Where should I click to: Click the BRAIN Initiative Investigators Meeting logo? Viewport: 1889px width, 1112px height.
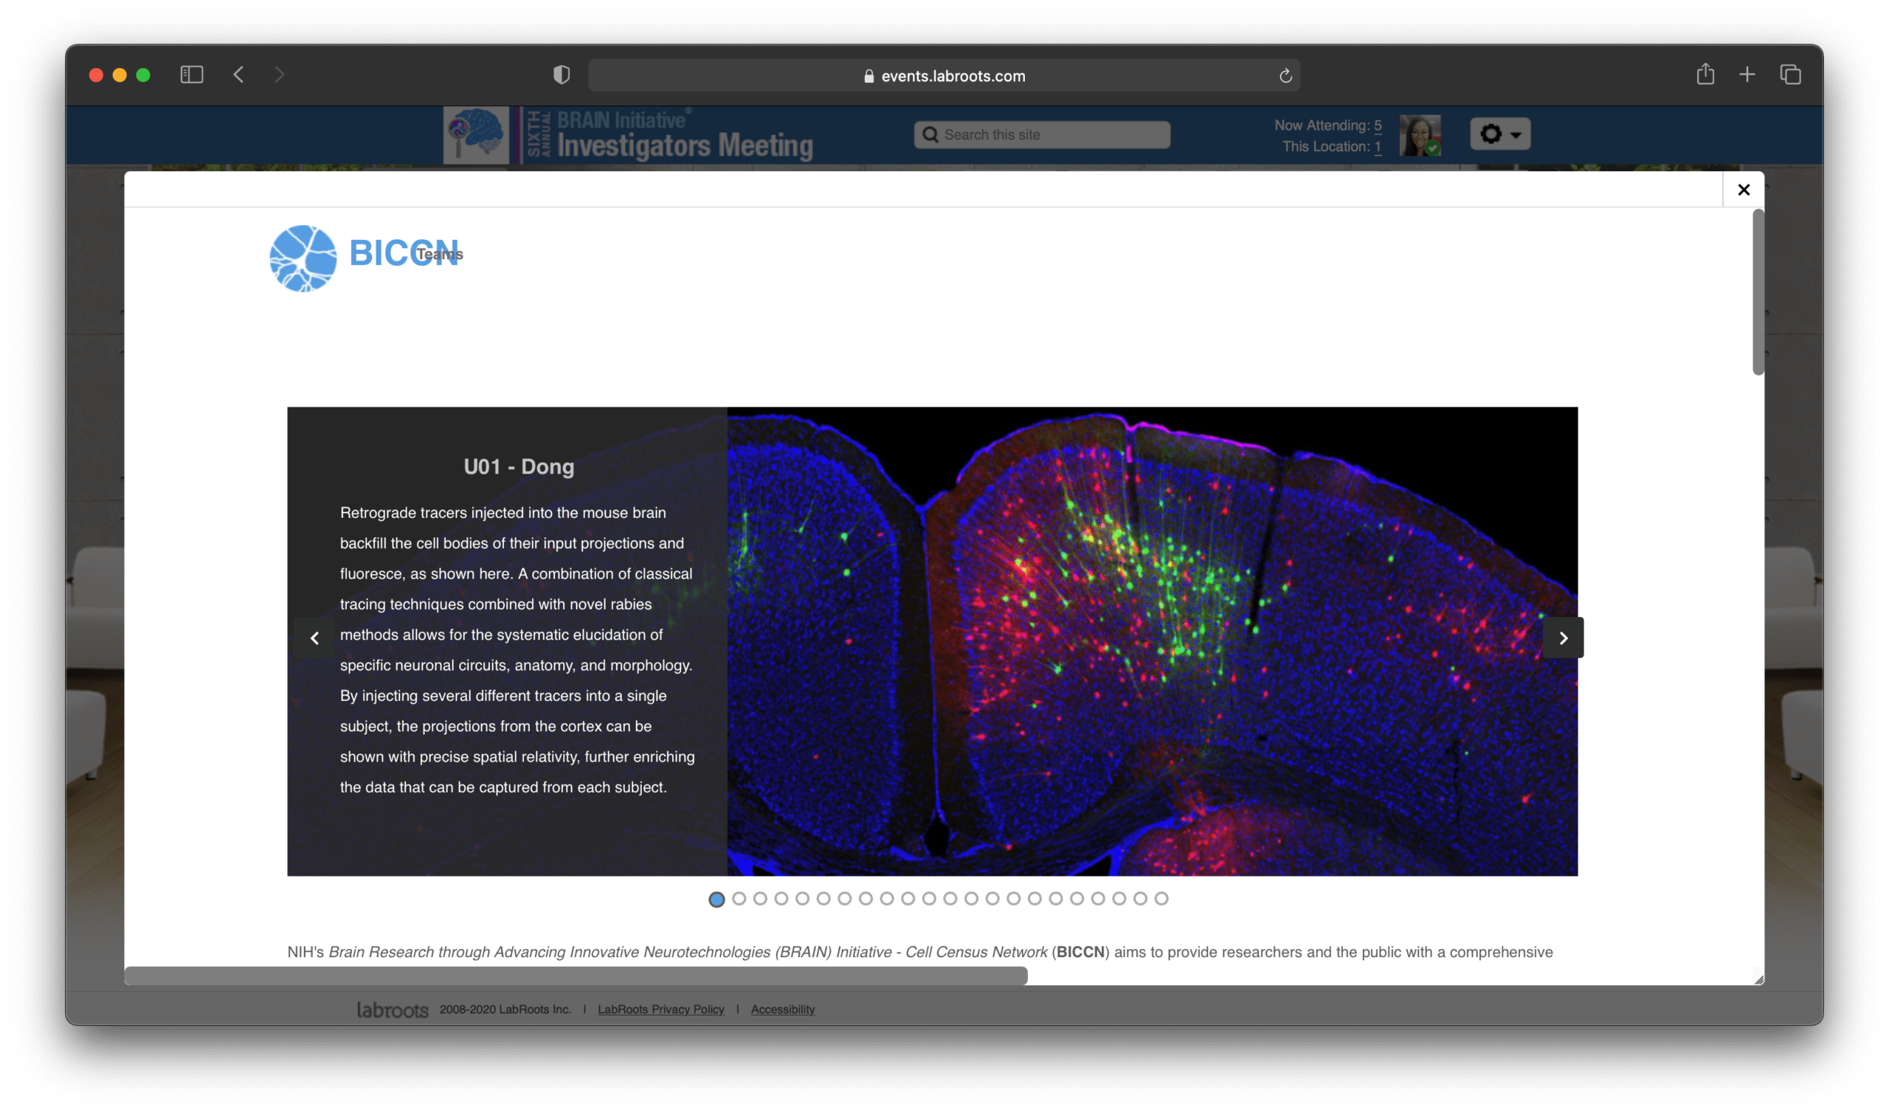tap(628, 135)
